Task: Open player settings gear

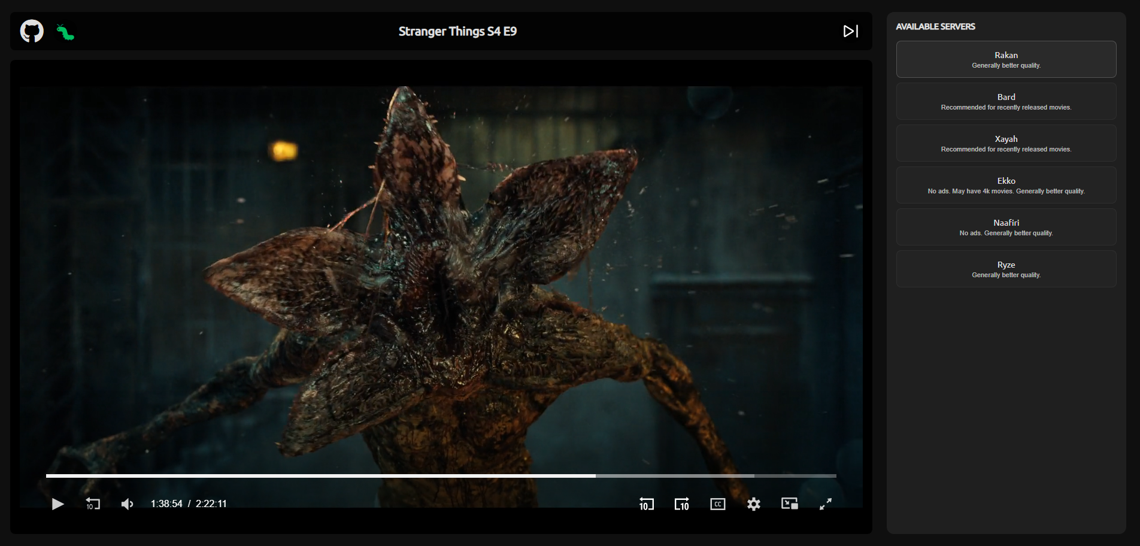Action: point(754,504)
